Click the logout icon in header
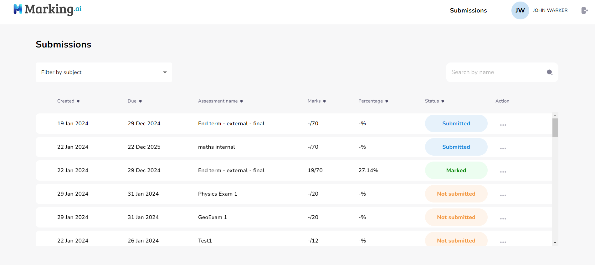The image size is (595, 265). tap(584, 10)
